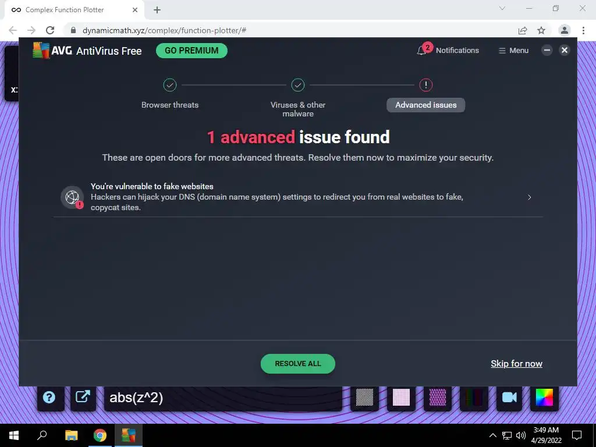Click the Skip for now link
This screenshot has width=596, height=447.
coord(517,364)
